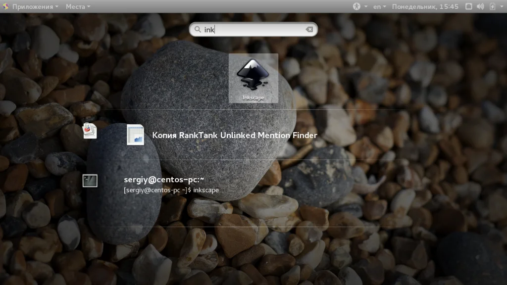Image resolution: width=507 pixels, height=285 pixels.
Task: Click the spreadsheet file icon of the RankTank result
Action: tap(135, 135)
